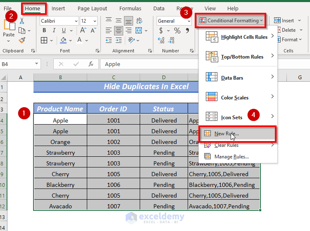
Task: Click the Comma Style icon
Action: tap(187, 31)
